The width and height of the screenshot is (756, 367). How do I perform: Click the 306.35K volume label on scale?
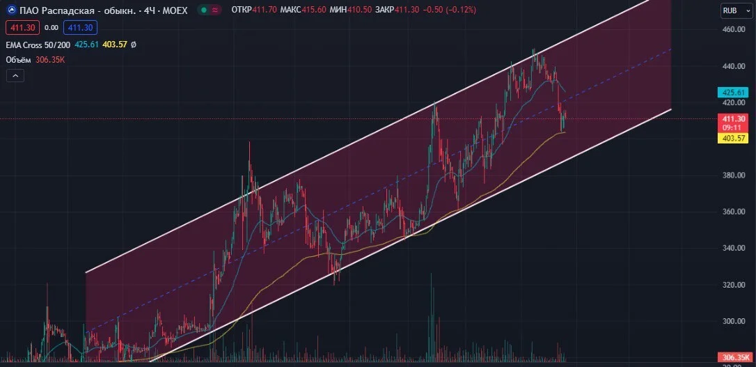[x=735, y=357]
